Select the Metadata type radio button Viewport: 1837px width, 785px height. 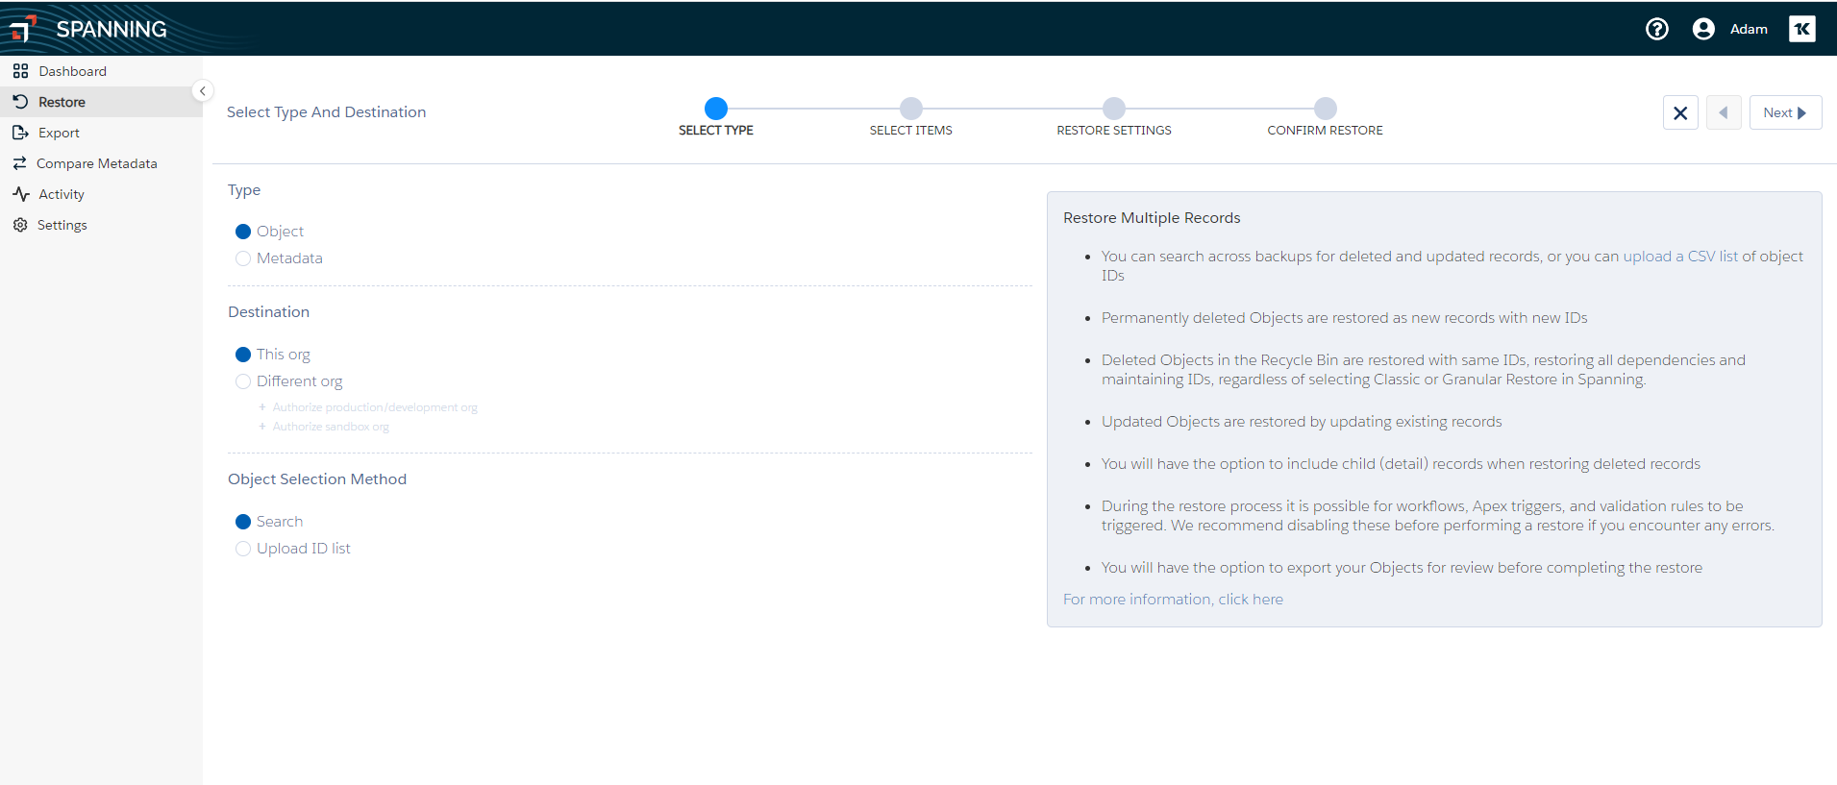pos(243,258)
